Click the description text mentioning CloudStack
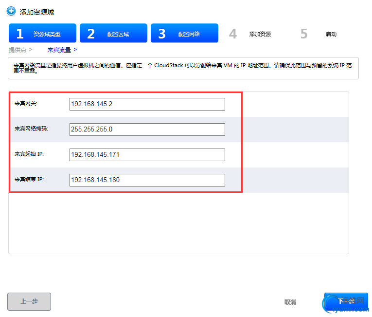372x317 pixels. tap(183, 68)
